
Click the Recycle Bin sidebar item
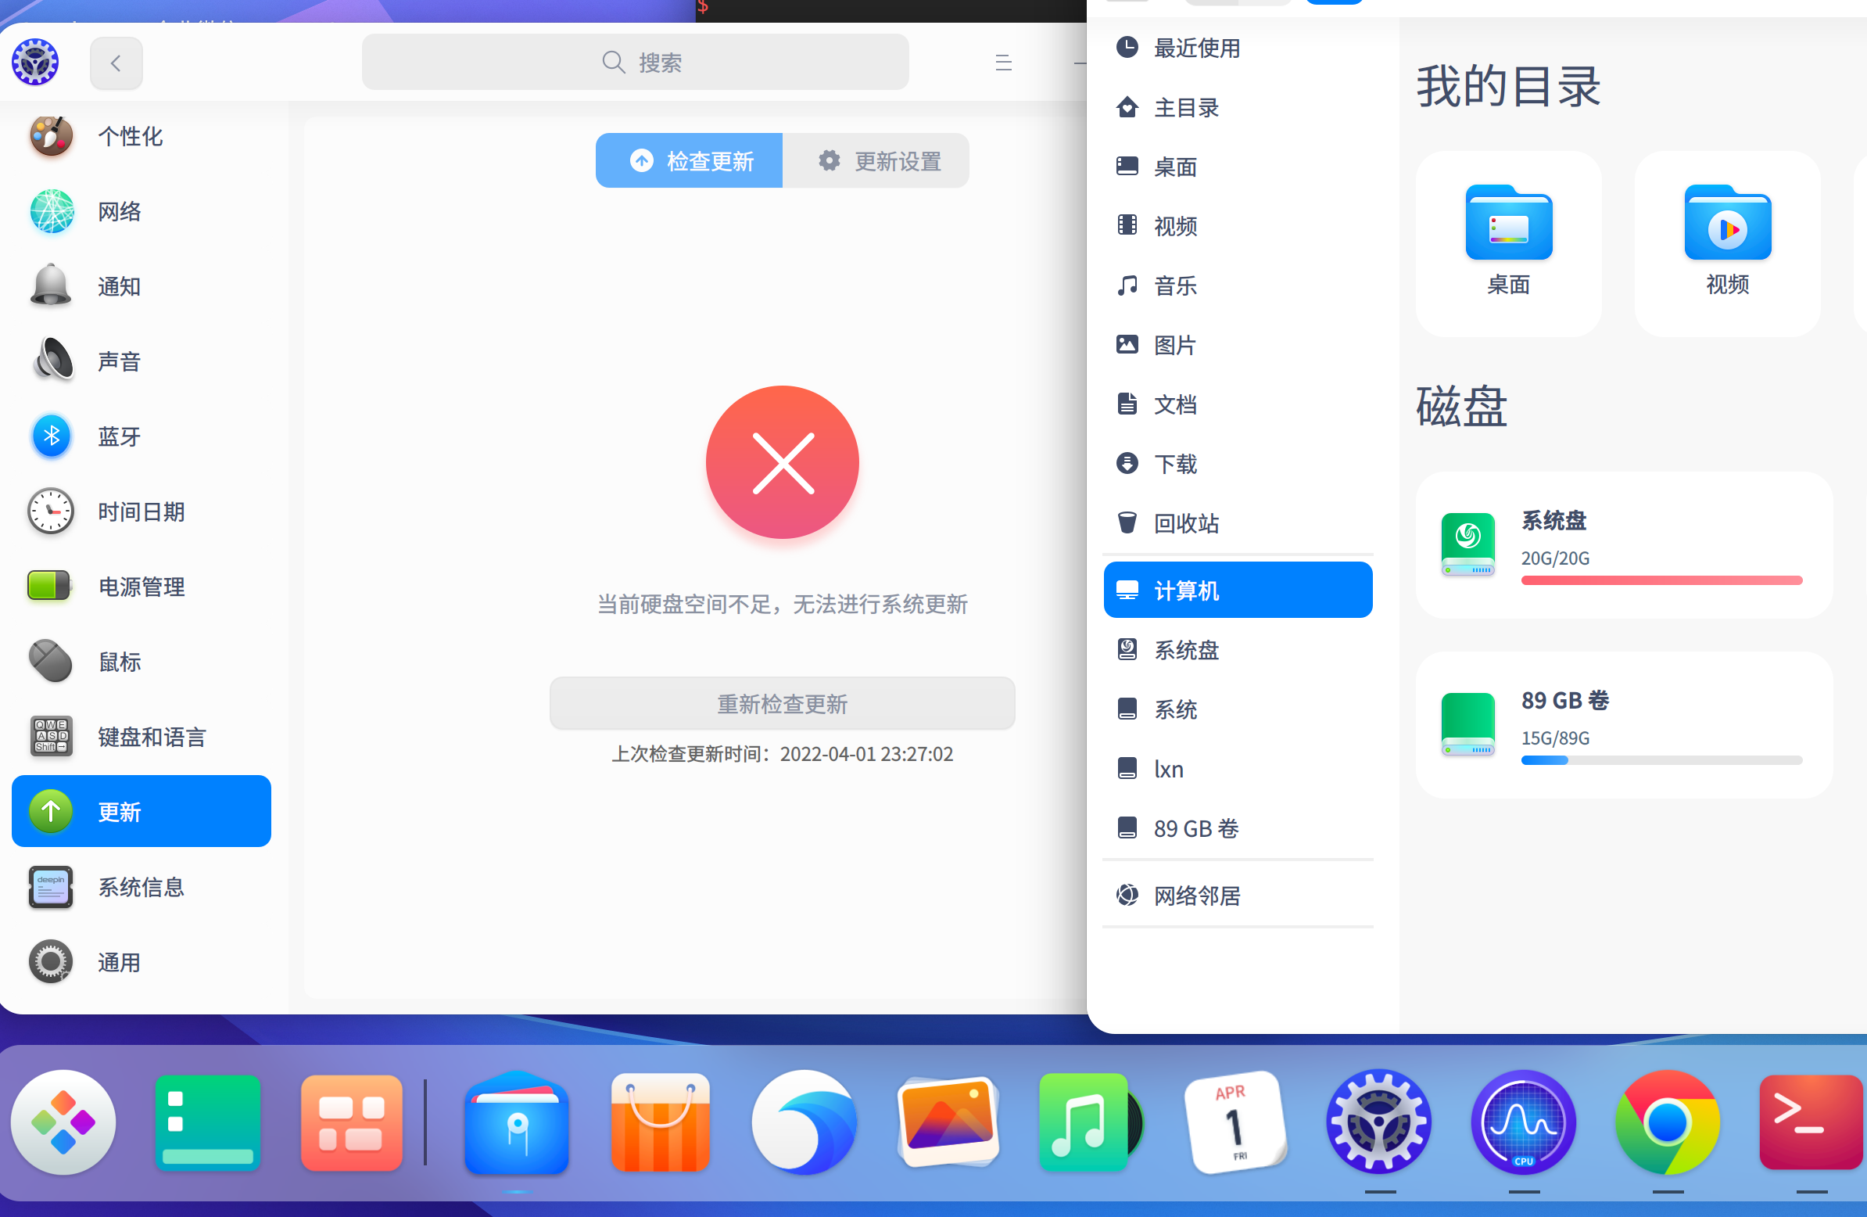pos(1185,522)
